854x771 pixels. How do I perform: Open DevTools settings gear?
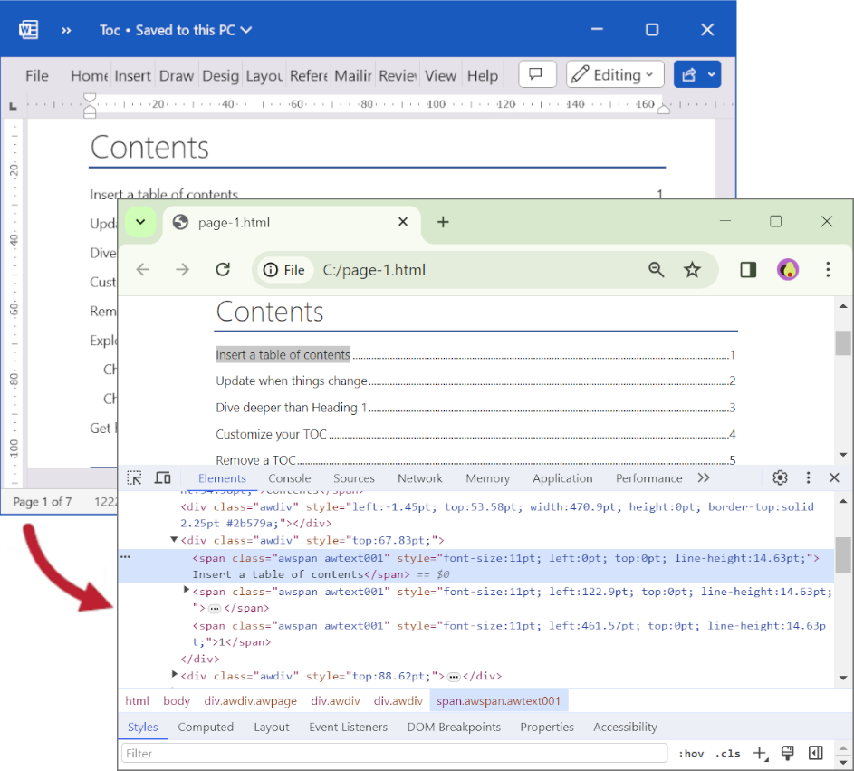pos(780,477)
